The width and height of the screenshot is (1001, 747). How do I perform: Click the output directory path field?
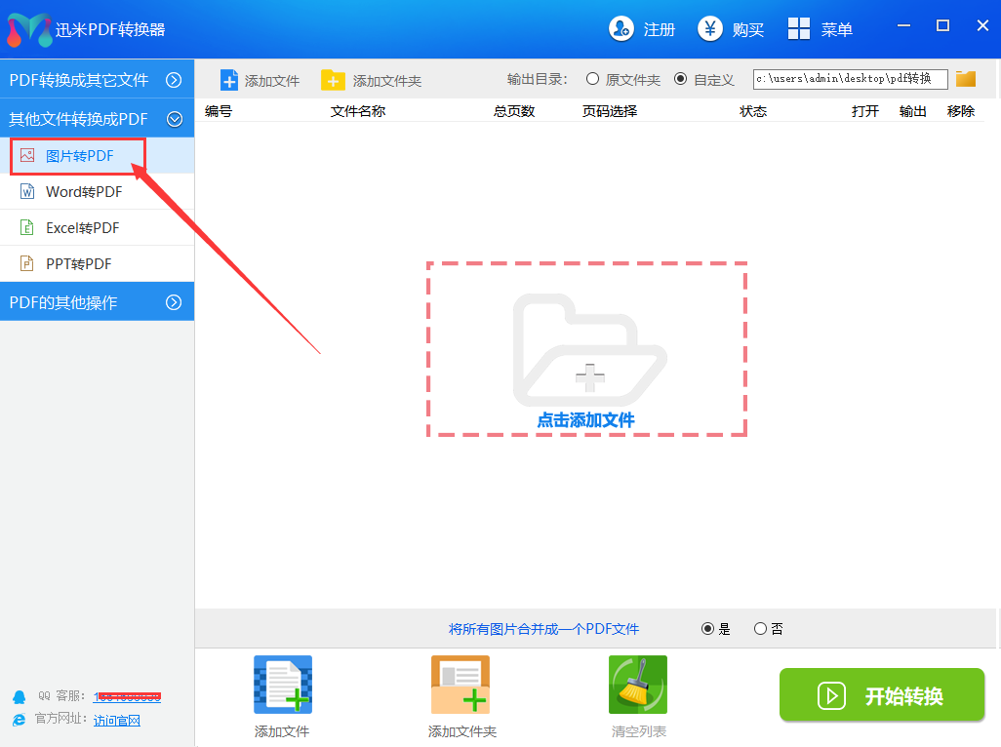pyautogui.click(x=850, y=79)
